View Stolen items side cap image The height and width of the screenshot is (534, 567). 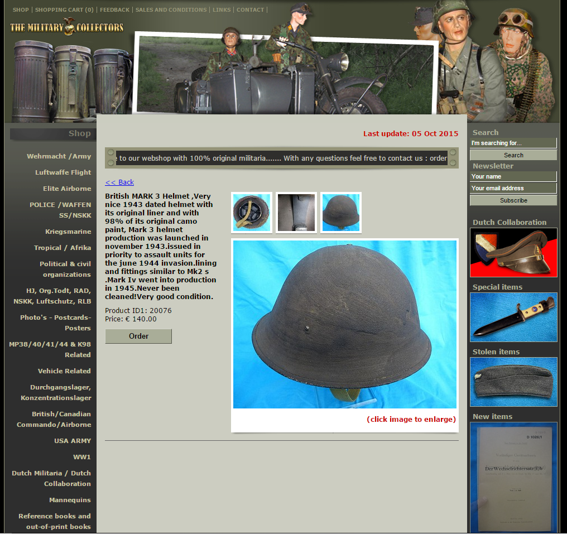coord(513,382)
